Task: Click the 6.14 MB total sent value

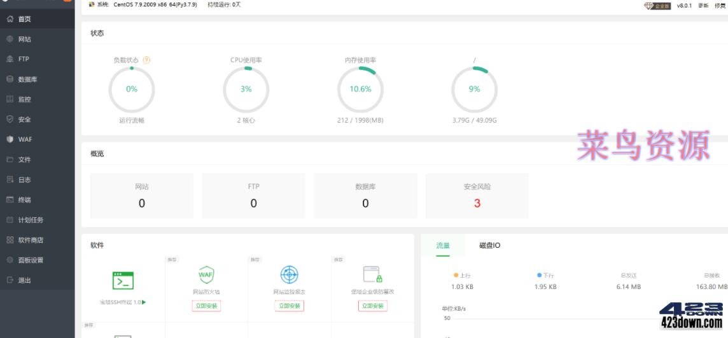Action: 629,287
